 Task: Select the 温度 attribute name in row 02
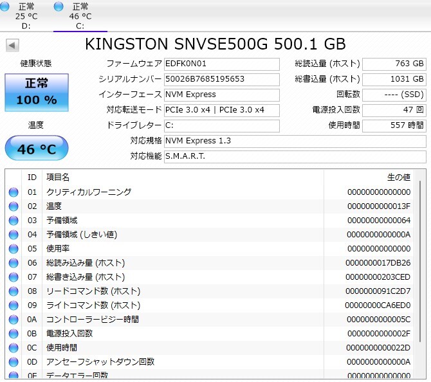pos(54,206)
